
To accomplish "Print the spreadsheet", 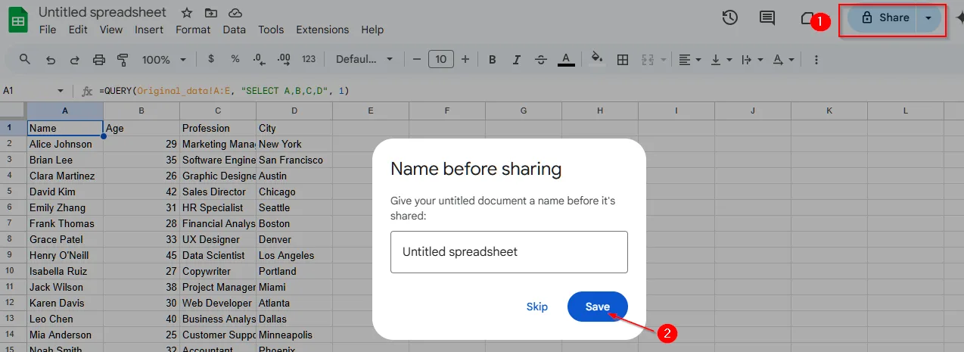I will pos(98,59).
